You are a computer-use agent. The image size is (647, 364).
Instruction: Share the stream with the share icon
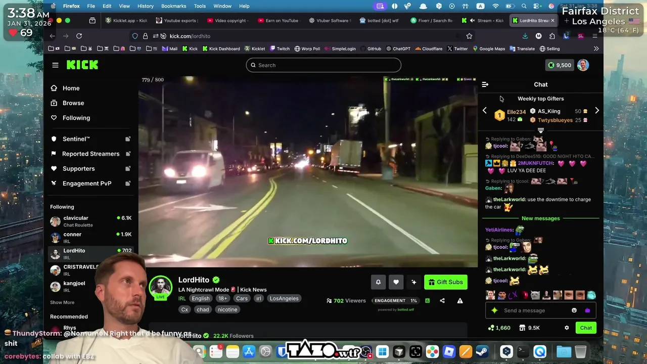[442, 300]
